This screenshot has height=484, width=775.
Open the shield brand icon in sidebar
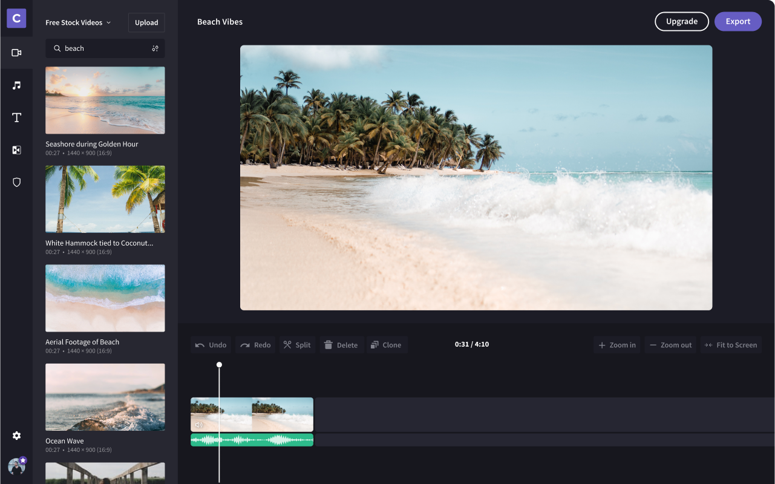tap(16, 182)
